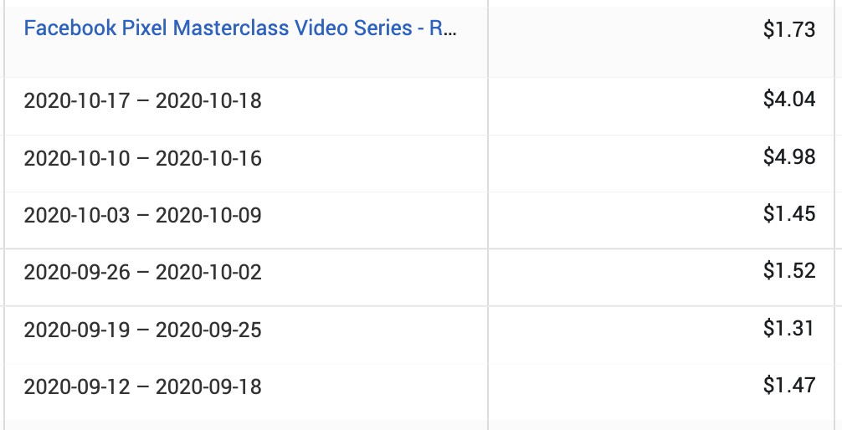842x430 pixels.
Task: Click the end date 2020-09-25 text
Action: click(x=209, y=330)
